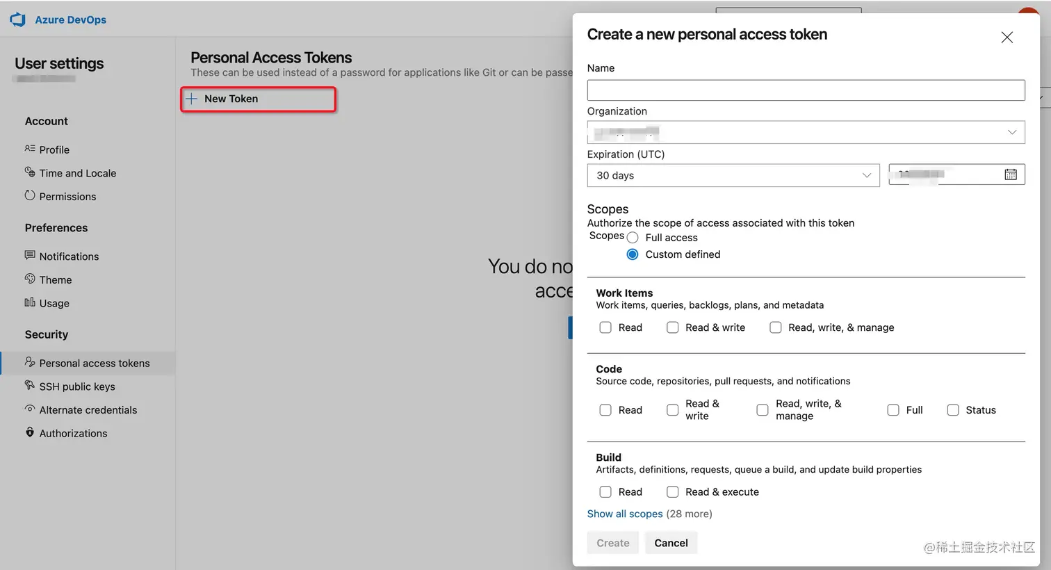Select the Full access scope option
1051x570 pixels.
click(x=633, y=238)
